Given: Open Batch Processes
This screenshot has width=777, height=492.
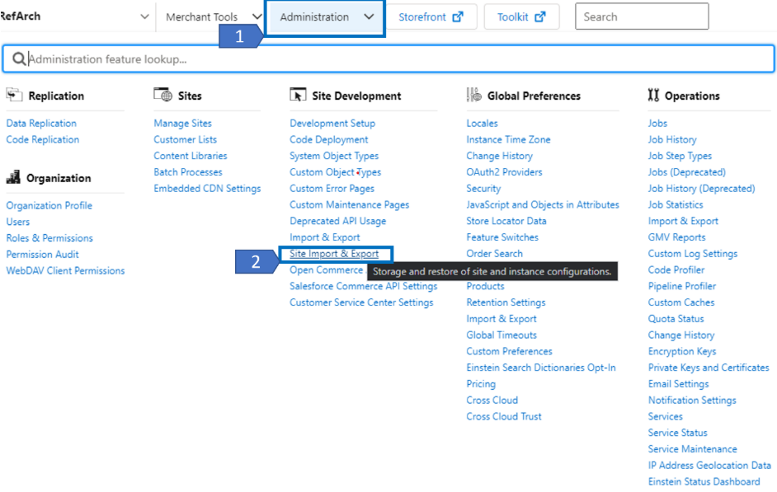Looking at the screenshot, I should [188, 172].
